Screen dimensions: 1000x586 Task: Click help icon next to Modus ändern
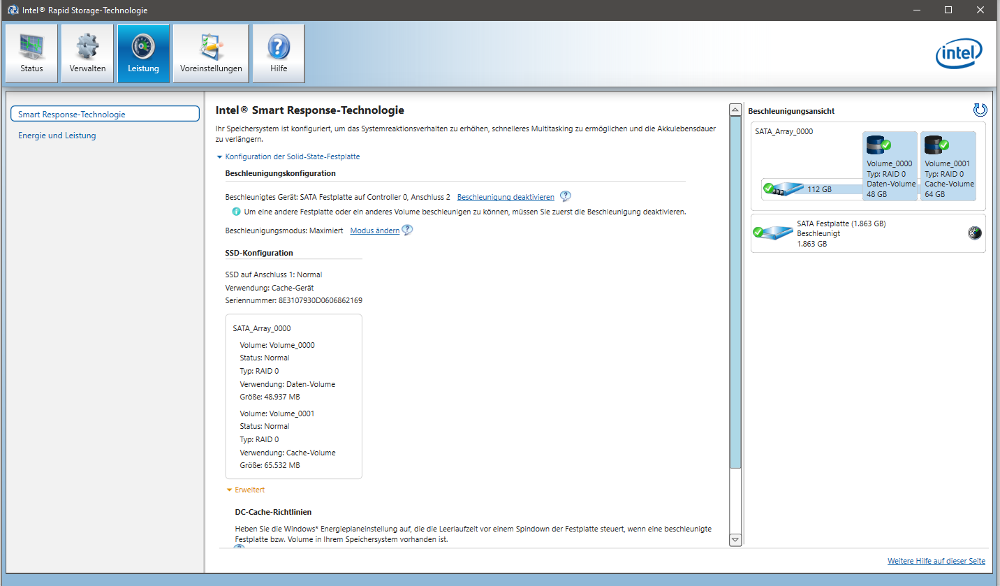pyautogui.click(x=407, y=230)
